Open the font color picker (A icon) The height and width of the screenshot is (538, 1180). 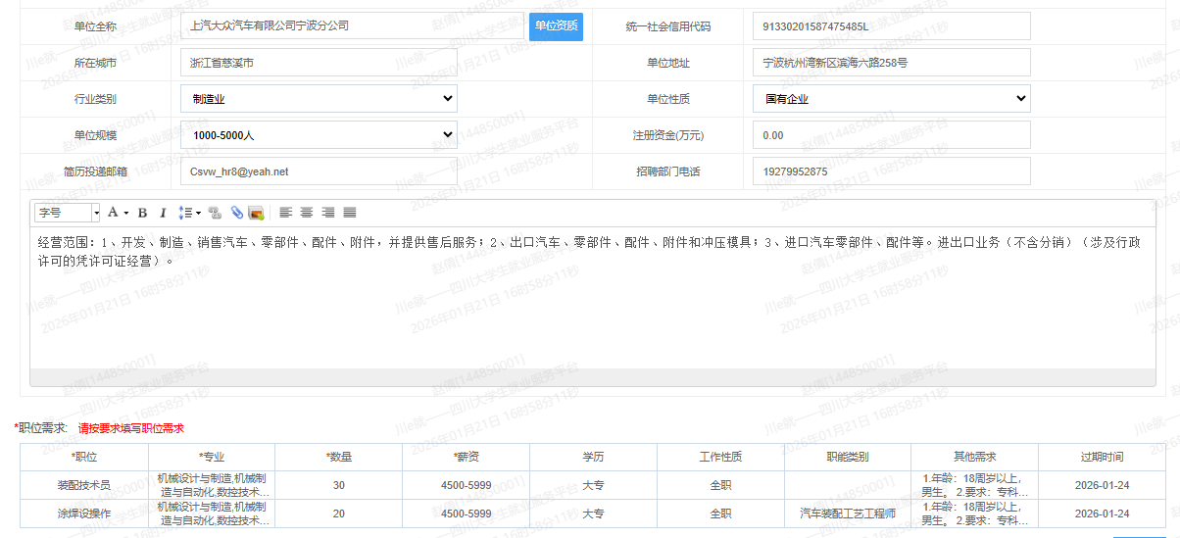pyautogui.click(x=117, y=213)
